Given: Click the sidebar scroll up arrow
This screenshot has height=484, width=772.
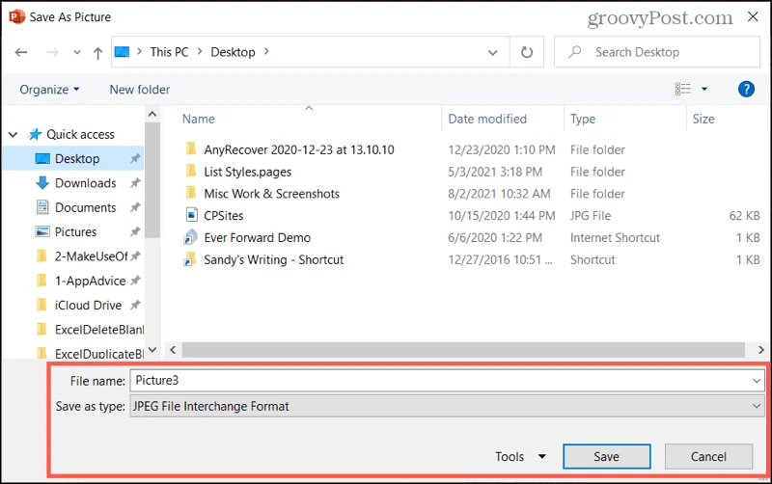Looking at the screenshot, I should click(152, 115).
